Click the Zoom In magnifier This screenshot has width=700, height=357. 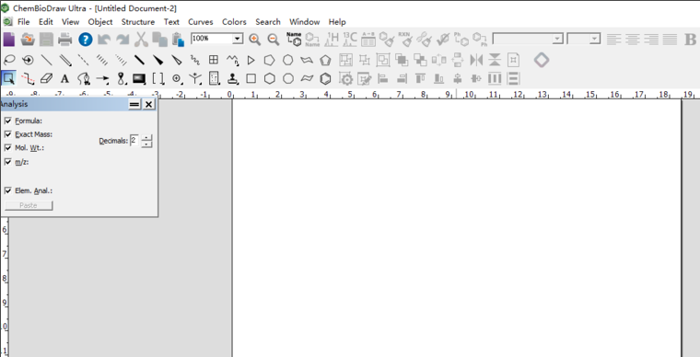(x=254, y=40)
